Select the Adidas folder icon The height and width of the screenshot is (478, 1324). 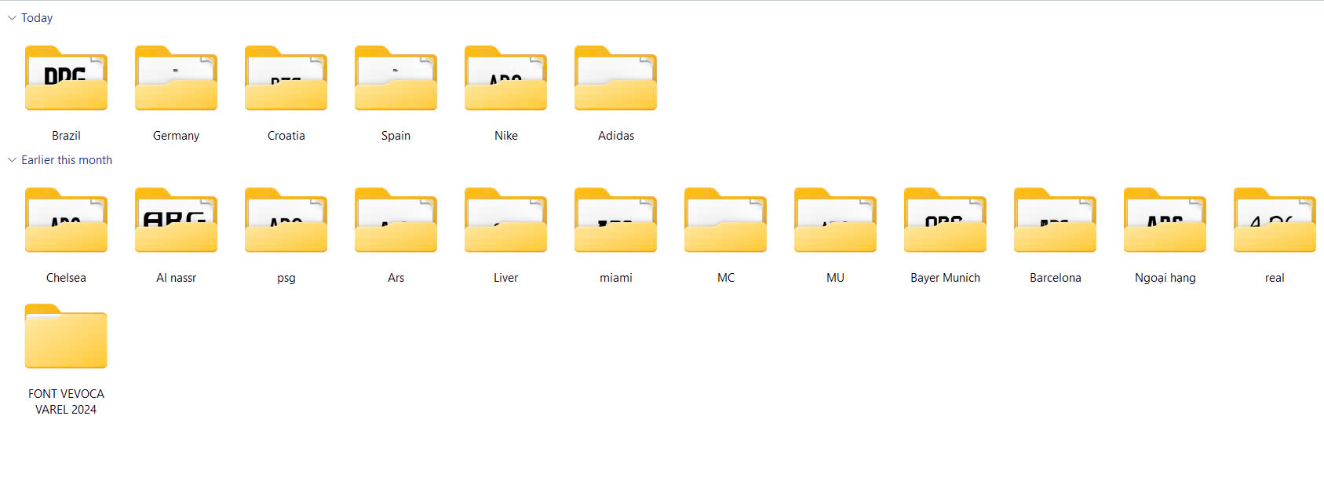615,78
